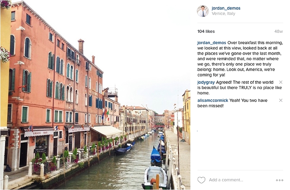Click the blue covered gondola in the photo
This screenshot has width=290, height=190.
[x=156, y=156]
